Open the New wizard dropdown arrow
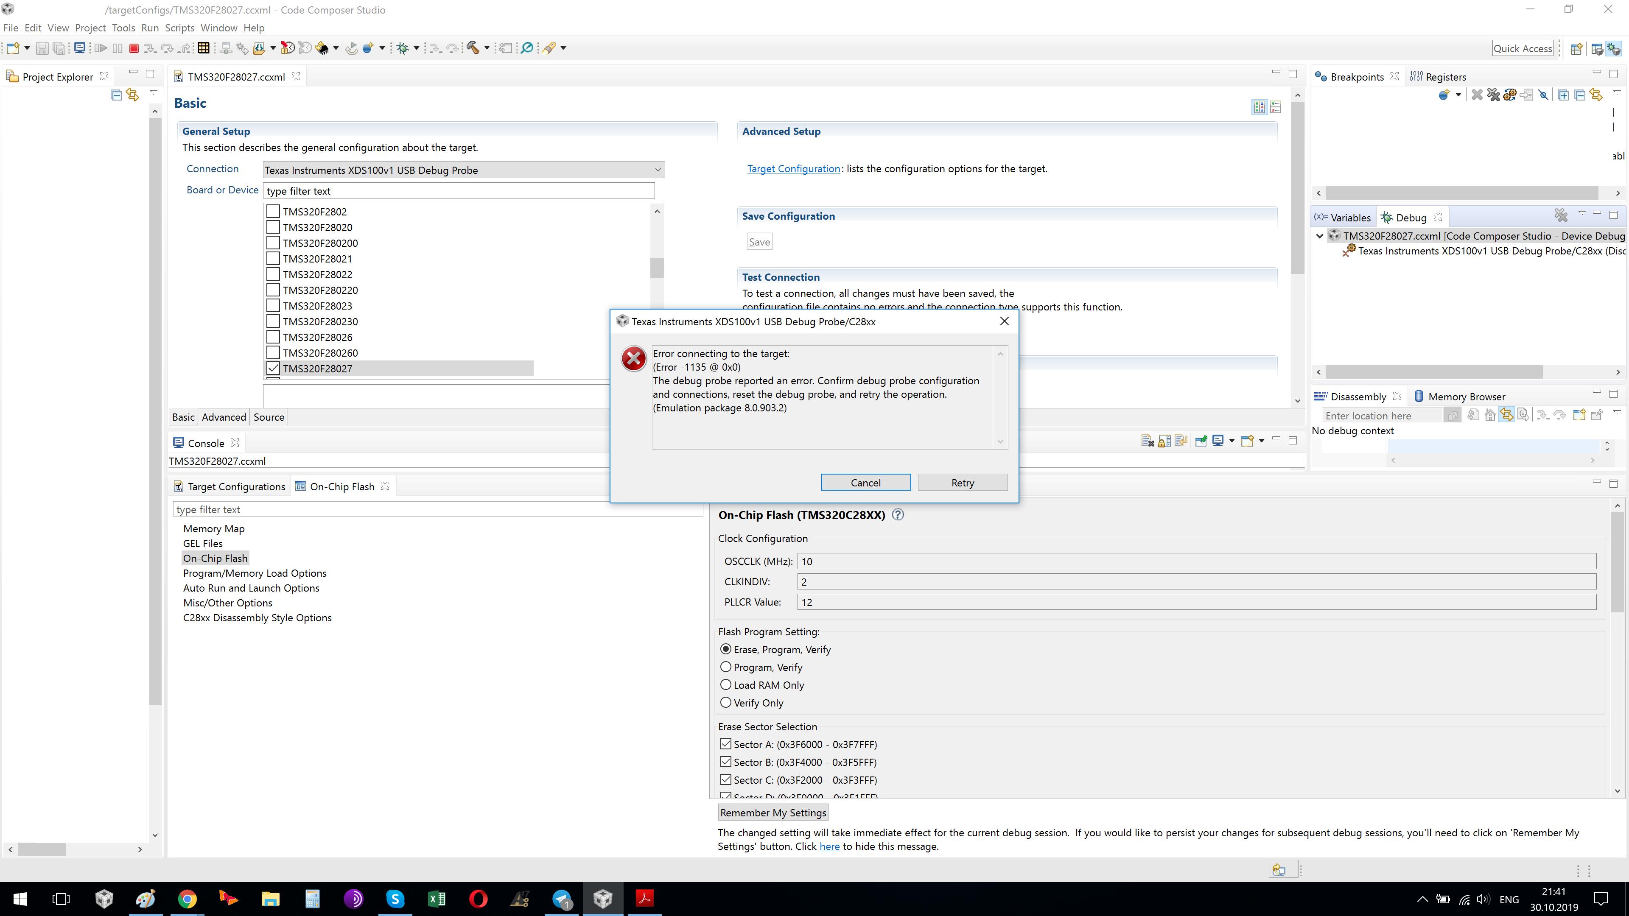 tap(27, 48)
